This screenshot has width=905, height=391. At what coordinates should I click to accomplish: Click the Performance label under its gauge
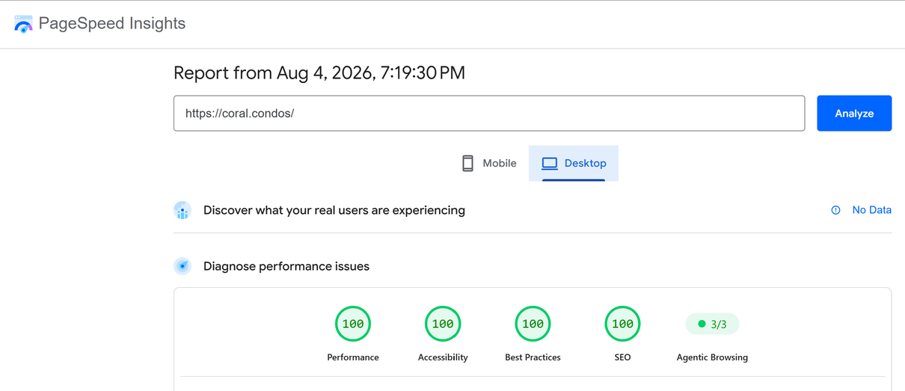pos(353,357)
